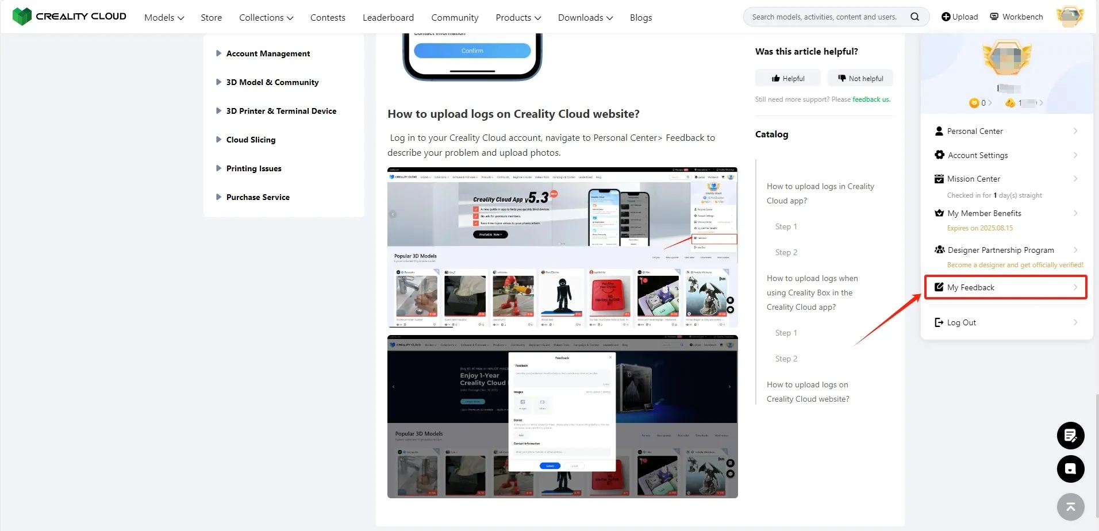Click the search magnifier icon
The image size is (1099, 531).
(x=914, y=17)
